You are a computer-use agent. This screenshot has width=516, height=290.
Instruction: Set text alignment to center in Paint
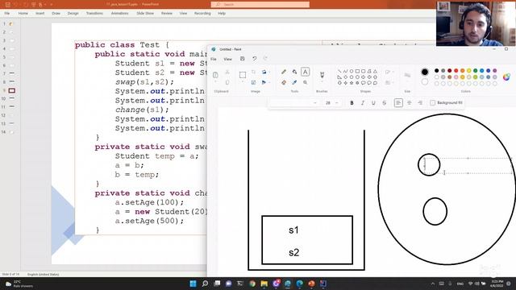(x=410, y=103)
